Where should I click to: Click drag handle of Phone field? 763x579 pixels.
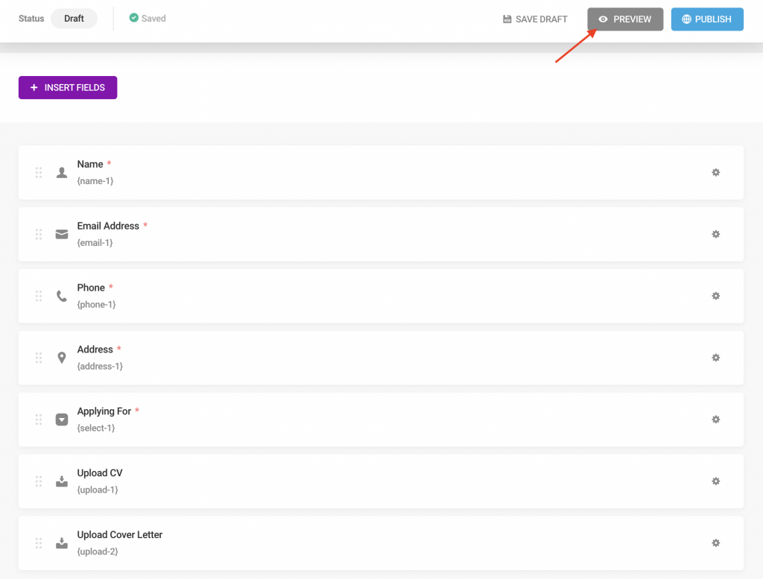(39, 296)
